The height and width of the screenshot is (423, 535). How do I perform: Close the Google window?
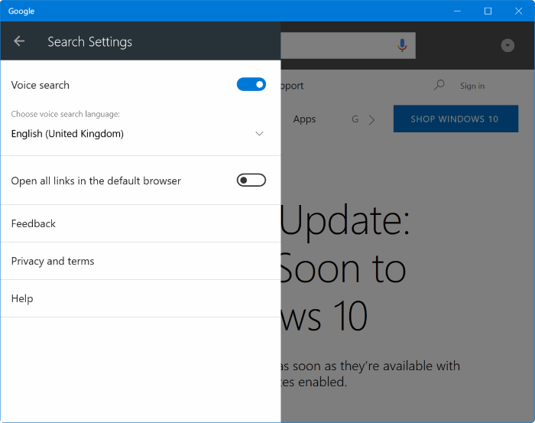click(519, 11)
